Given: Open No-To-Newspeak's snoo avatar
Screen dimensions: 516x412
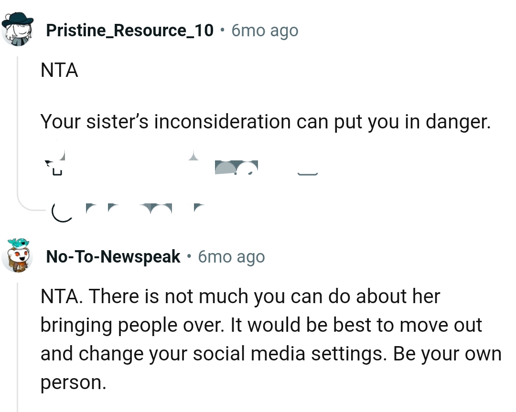Looking at the screenshot, I should click(x=18, y=256).
